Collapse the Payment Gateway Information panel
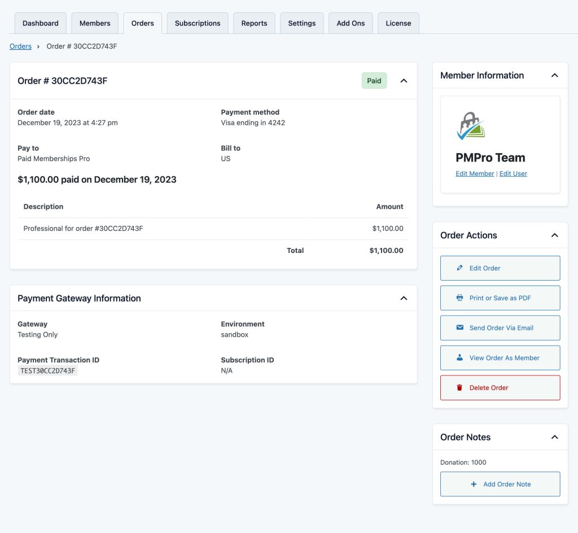This screenshot has width=578, height=533. pos(404,298)
